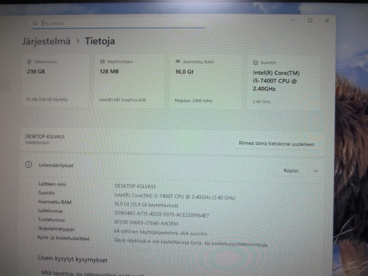Click the Usein kysytyt kysymykset heading
368x276 pixels.
point(72,259)
